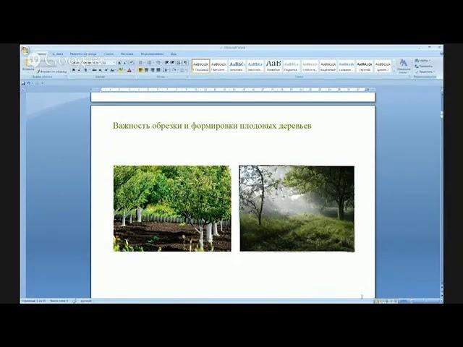
Task: Open the font size combo box
Action: pos(109,63)
